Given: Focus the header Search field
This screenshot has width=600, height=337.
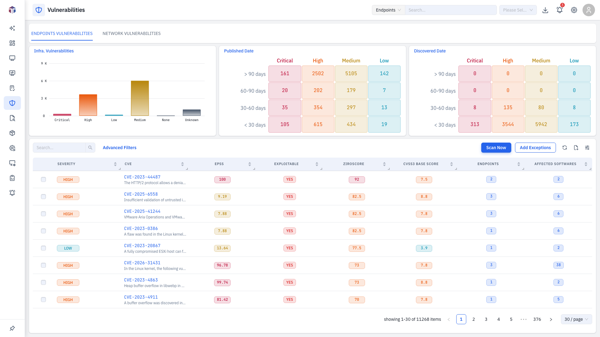Looking at the screenshot, I should point(451,10).
